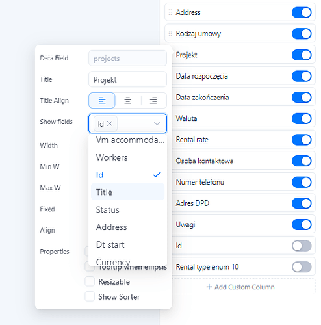Check the Resizable checkbox

coord(90,281)
